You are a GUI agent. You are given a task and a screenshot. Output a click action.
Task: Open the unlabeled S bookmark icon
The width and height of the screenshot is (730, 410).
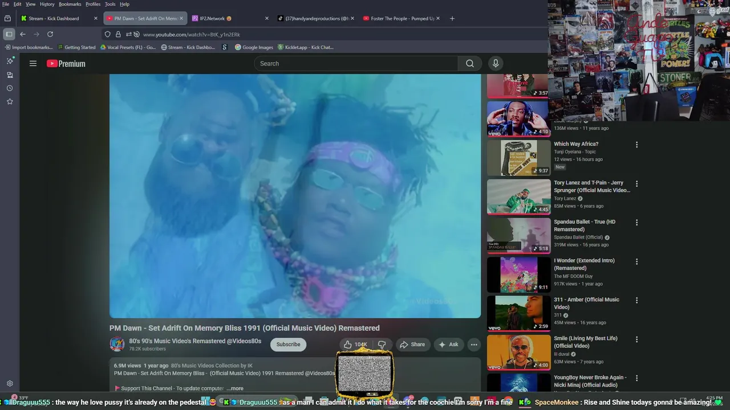click(x=225, y=47)
